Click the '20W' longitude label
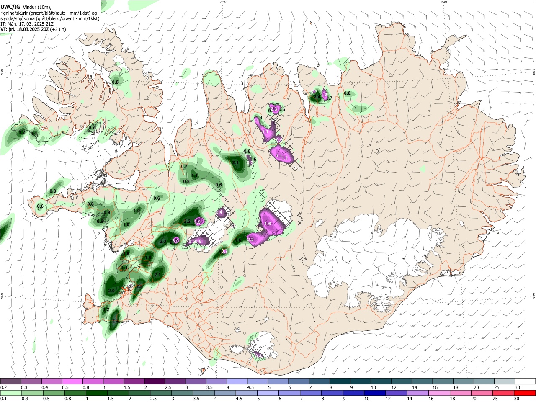The image size is (536, 402). point(223,2)
